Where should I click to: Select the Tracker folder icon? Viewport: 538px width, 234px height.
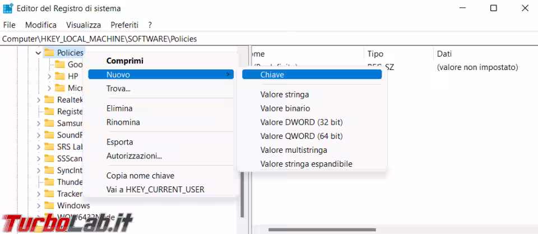point(49,194)
